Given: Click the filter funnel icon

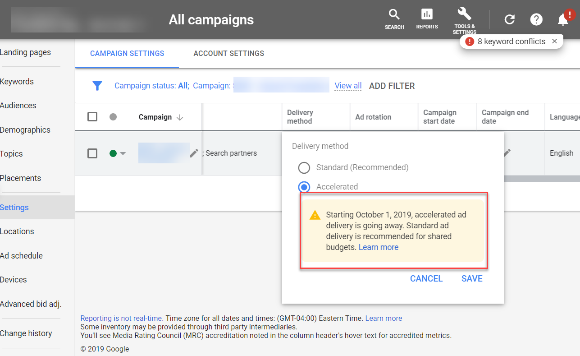Looking at the screenshot, I should point(97,86).
